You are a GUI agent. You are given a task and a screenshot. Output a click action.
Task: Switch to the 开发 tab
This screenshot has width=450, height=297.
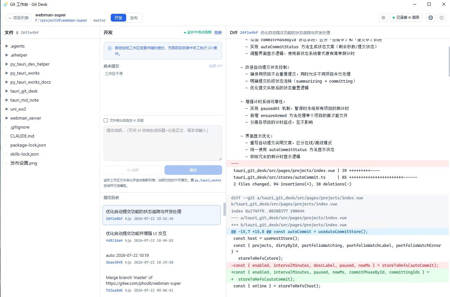[x=118, y=18]
